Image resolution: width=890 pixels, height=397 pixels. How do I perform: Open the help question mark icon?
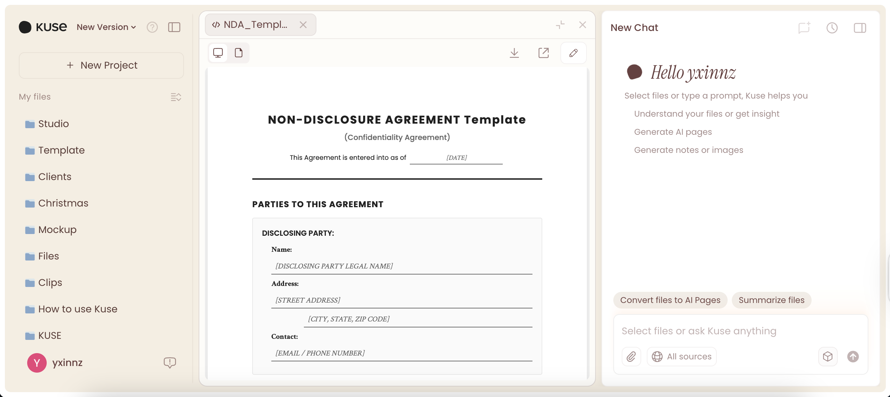[x=153, y=27]
